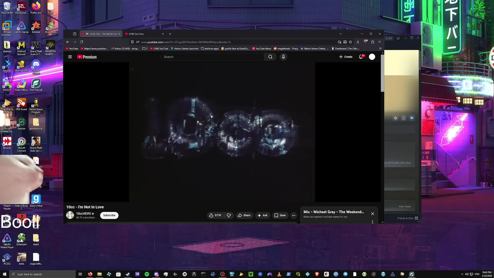The height and width of the screenshot is (278, 494).
Task: Open the YouTube bookmark
Action: pyautogui.click(x=72, y=49)
